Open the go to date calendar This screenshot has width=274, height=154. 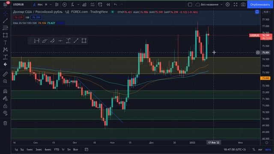point(86,149)
